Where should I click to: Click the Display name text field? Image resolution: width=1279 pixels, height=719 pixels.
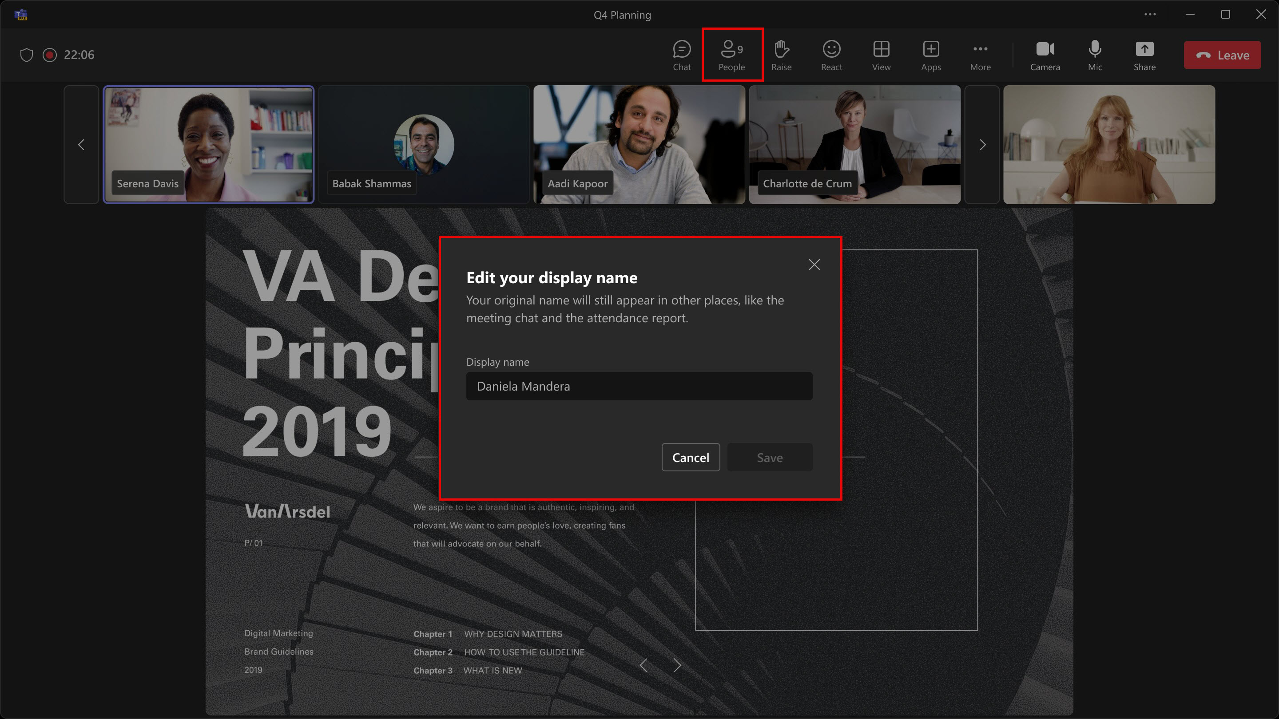[x=639, y=386]
